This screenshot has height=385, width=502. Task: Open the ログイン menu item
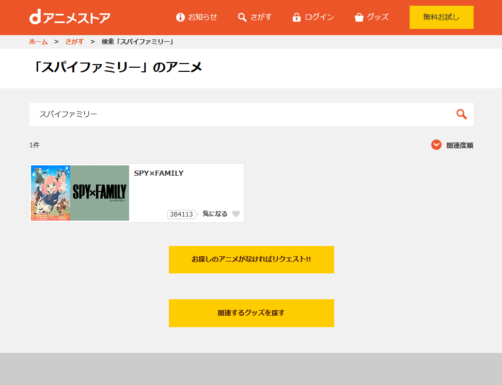(313, 17)
